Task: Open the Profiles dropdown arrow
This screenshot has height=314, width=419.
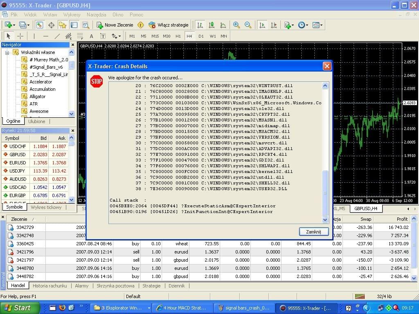Action: [28, 25]
